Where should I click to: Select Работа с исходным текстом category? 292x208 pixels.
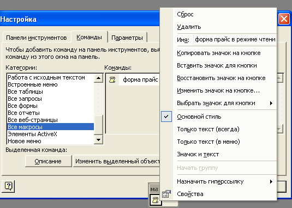(x=50, y=77)
